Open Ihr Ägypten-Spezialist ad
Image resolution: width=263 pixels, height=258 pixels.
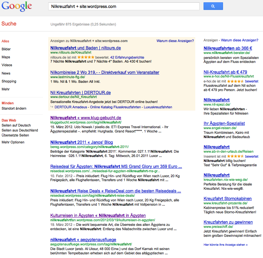[x=224, y=123]
